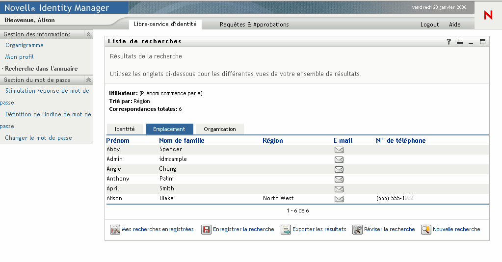Click the last name idmsample
This screenshot has height=262, width=502.
[173, 159]
